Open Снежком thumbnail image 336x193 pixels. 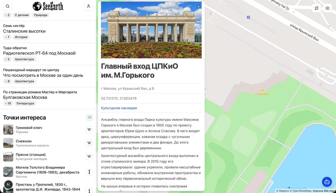(x=8, y=143)
